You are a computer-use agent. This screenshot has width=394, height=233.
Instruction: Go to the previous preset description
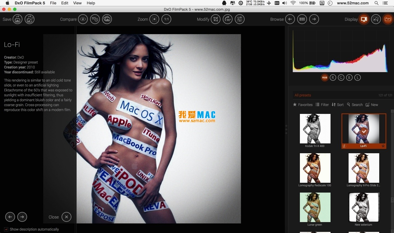[10, 217]
